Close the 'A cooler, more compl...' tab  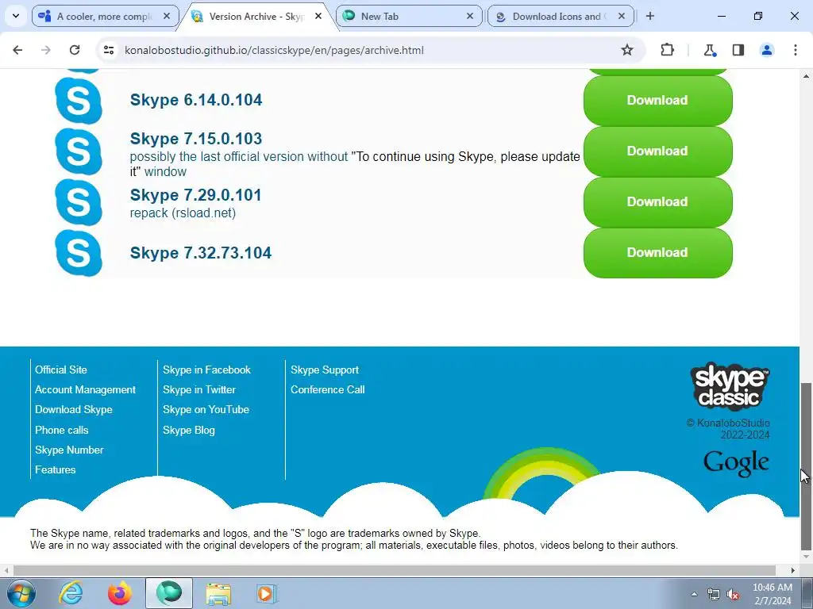pos(167,17)
